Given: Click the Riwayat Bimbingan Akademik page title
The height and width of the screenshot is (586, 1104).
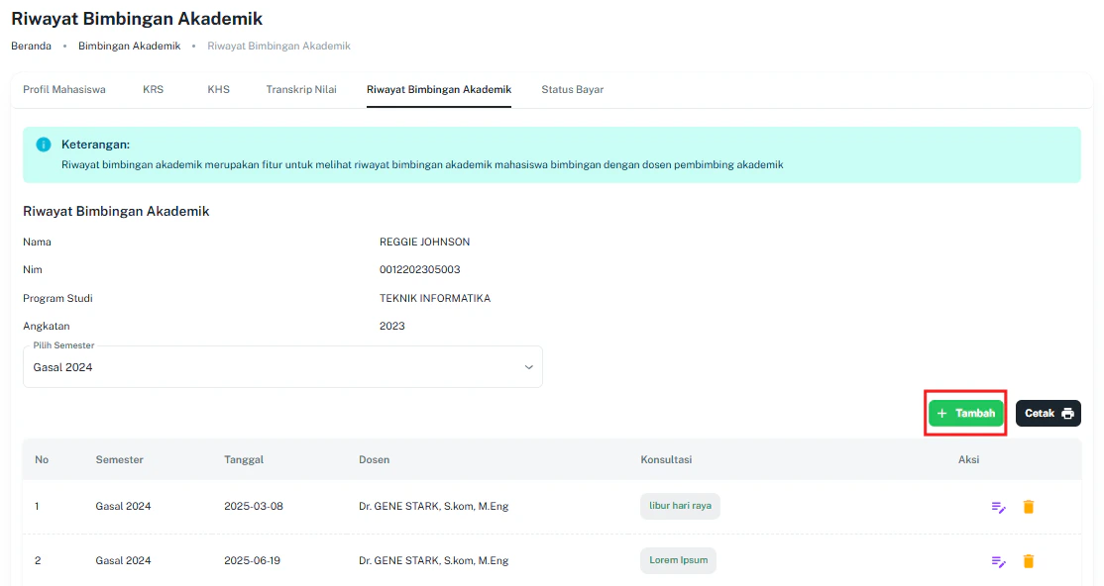Looking at the screenshot, I should (x=137, y=19).
